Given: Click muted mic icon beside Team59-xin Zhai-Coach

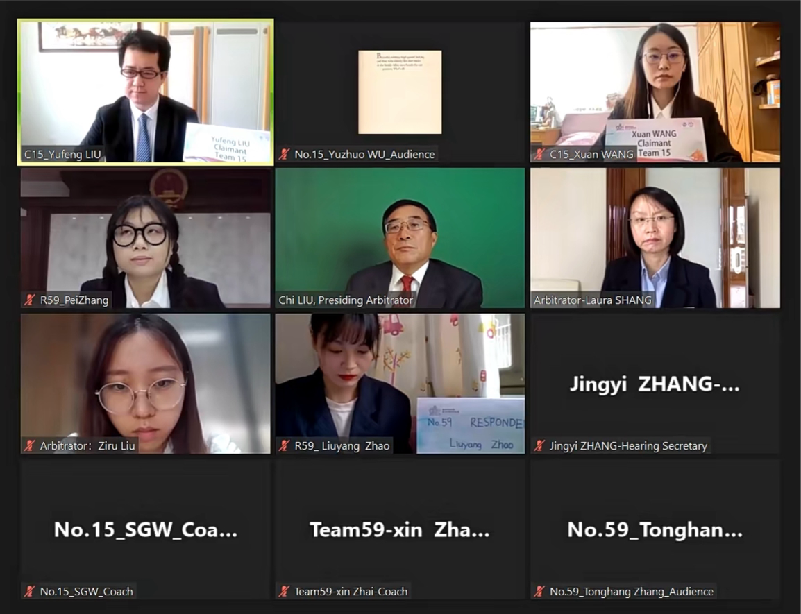Looking at the screenshot, I should 285,591.
